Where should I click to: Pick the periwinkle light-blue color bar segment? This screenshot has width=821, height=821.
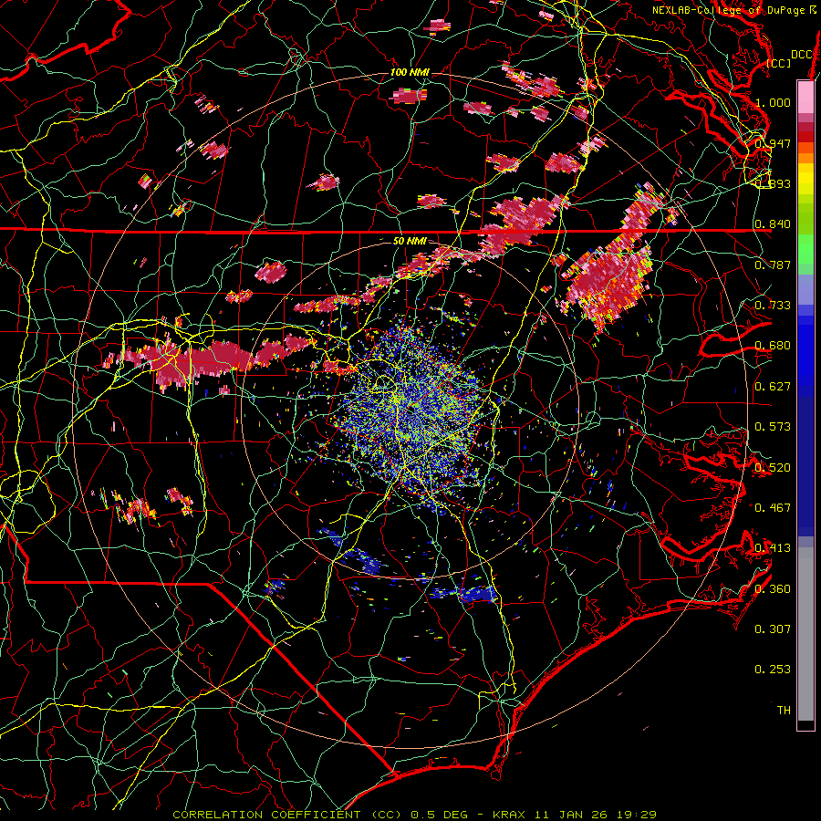[x=805, y=289]
